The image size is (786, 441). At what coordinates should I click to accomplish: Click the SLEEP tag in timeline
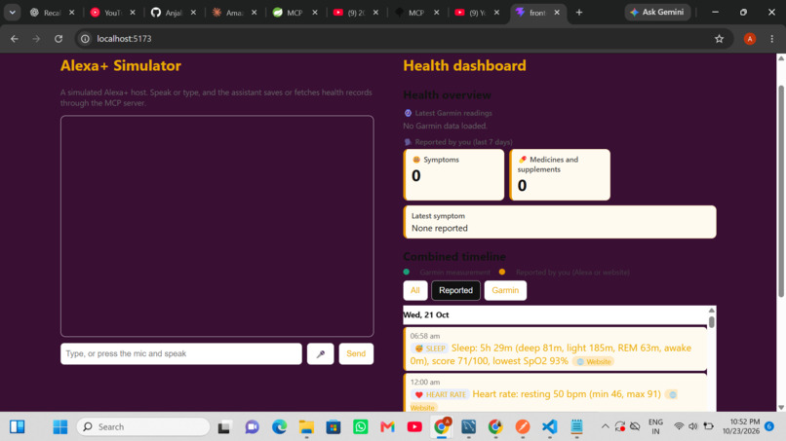tap(430, 349)
